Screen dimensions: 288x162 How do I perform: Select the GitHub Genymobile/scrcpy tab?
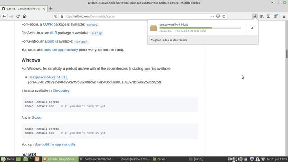point(23,9)
